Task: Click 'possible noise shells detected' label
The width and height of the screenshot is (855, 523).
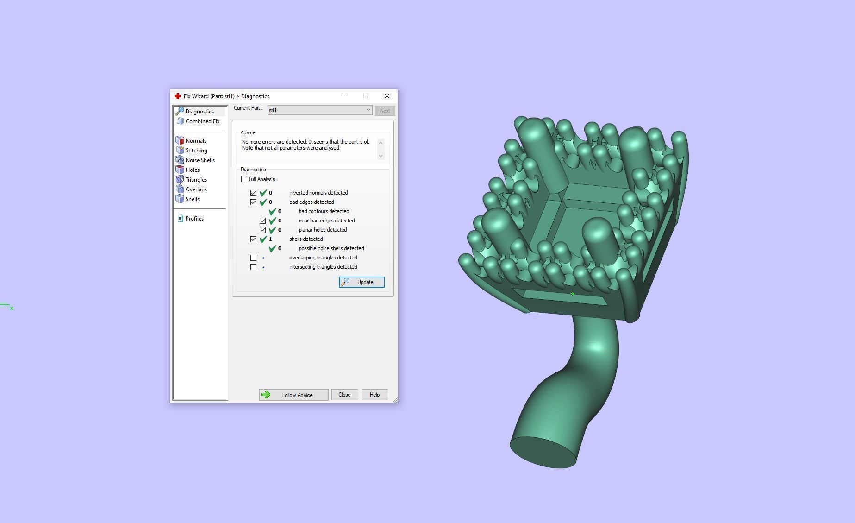Action: click(331, 248)
